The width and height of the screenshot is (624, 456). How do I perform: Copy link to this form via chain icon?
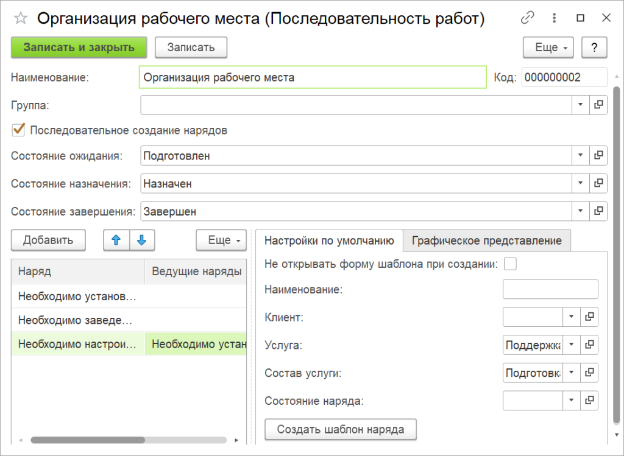[528, 18]
